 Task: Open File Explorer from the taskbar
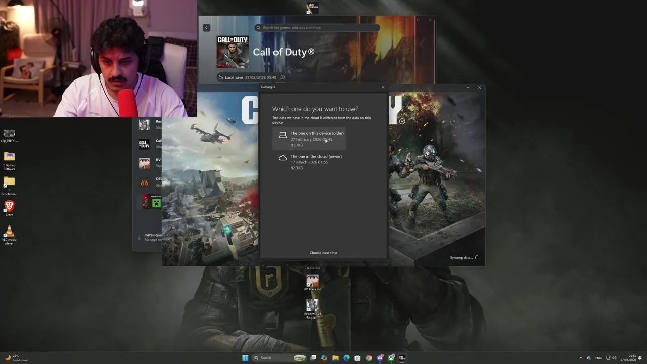click(x=335, y=358)
